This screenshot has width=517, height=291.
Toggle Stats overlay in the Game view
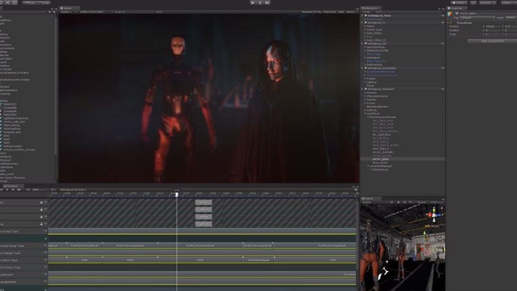tap(341, 12)
